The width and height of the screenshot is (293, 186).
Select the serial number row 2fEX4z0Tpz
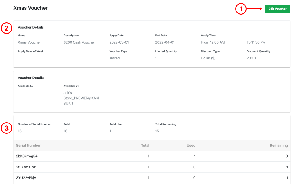click(x=152, y=167)
